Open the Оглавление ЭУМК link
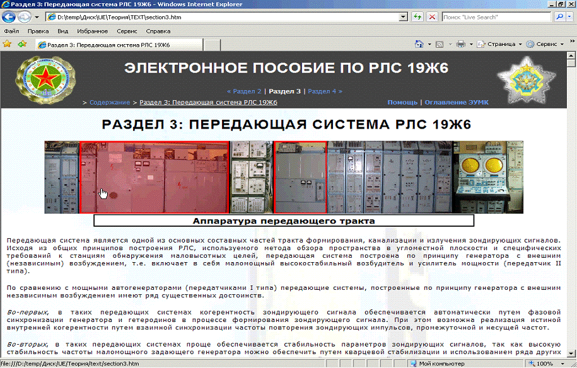The height and width of the screenshot is (368, 577). click(457, 102)
